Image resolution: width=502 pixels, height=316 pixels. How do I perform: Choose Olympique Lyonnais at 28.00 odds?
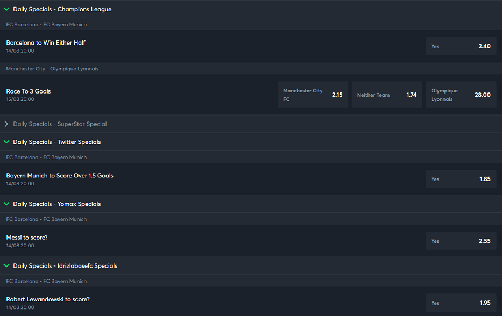(x=461, y=95)
